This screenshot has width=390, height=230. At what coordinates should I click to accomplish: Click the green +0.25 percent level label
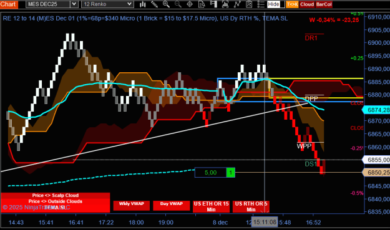tap(357, 58)
